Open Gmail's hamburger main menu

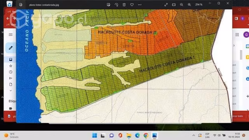[11, 35]
